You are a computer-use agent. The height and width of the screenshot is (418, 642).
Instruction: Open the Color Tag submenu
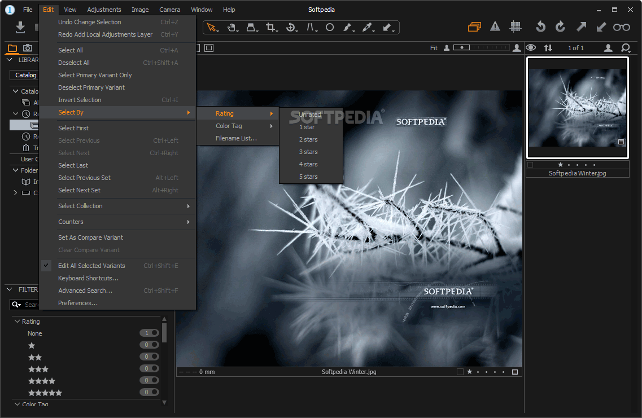tap(238, 126)
